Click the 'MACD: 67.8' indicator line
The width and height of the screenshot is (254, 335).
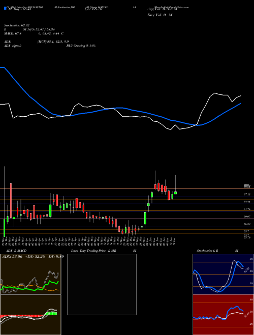point(13,33)
